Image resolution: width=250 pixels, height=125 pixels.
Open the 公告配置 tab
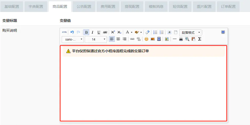84,7
